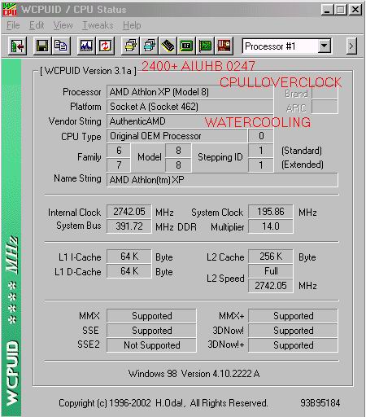Viewport: 366px width, 417px height.
Task: Click the floppy disk save icon
Action: point(42,46)
